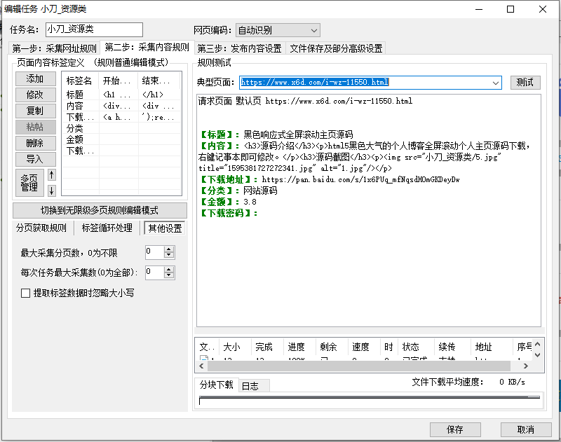This screenshot has height=442, width=561.
Task: Enable 提取标签数据时忽略大小写 checkbox
Action: coord(26,293)
